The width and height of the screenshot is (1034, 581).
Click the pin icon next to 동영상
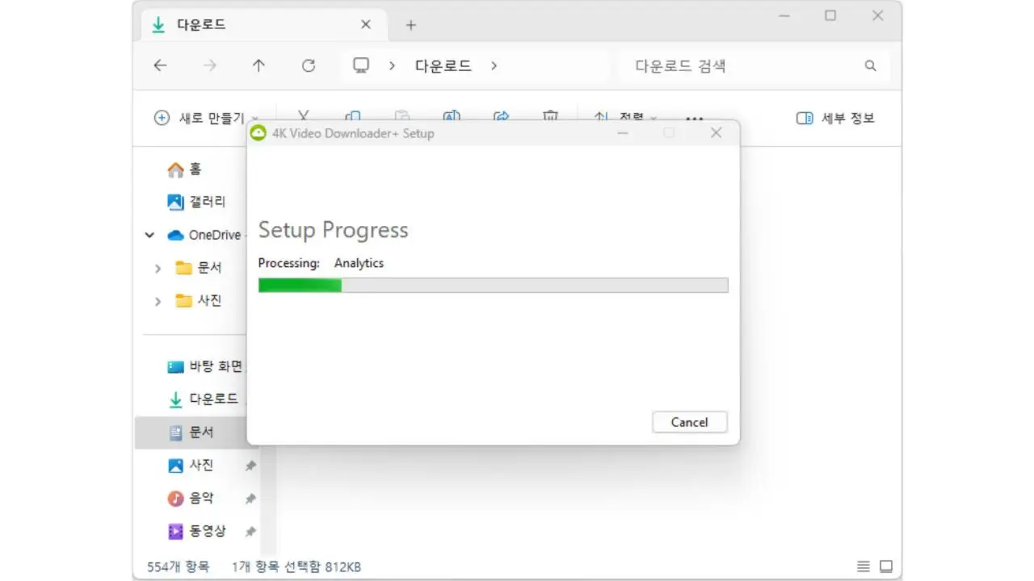coord(250,533)
